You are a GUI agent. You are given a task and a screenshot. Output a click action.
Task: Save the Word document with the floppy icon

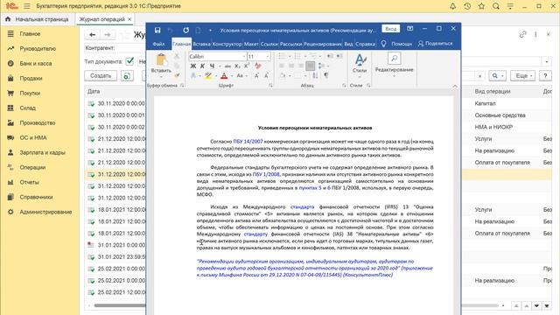tap(157, 31)
